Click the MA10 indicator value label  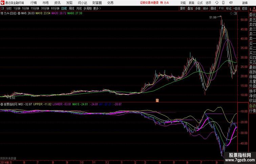[43, 13]
